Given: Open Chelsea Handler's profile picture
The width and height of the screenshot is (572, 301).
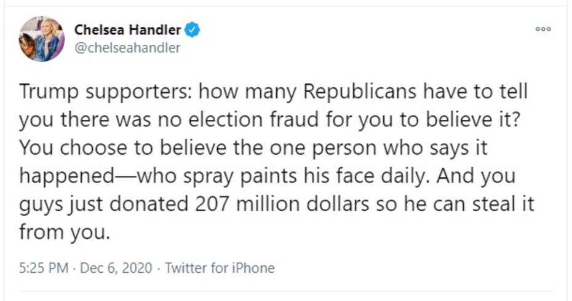Looking at the screenshot, I should pos(42,39).
